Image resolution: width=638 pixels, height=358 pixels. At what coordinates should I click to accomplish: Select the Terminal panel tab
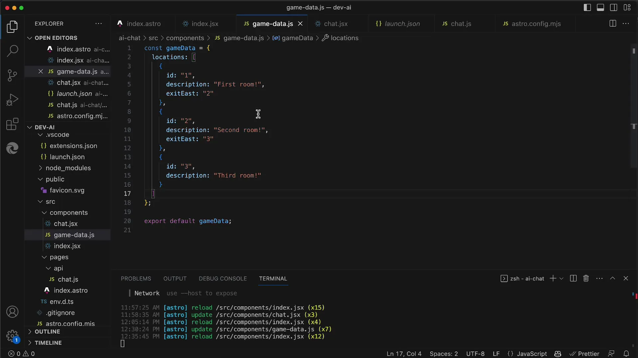pyautogui.click(x=273, y=279)
